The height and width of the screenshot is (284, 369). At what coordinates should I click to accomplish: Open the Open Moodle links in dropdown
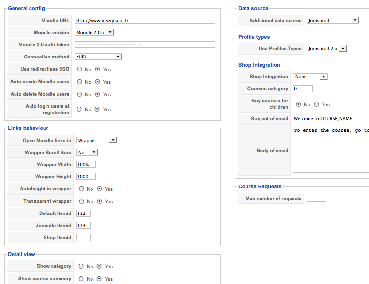[x=96, y=140]
